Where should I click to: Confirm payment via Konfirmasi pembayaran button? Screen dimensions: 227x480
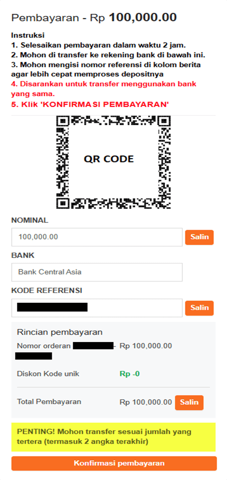(x=114, y=463)
